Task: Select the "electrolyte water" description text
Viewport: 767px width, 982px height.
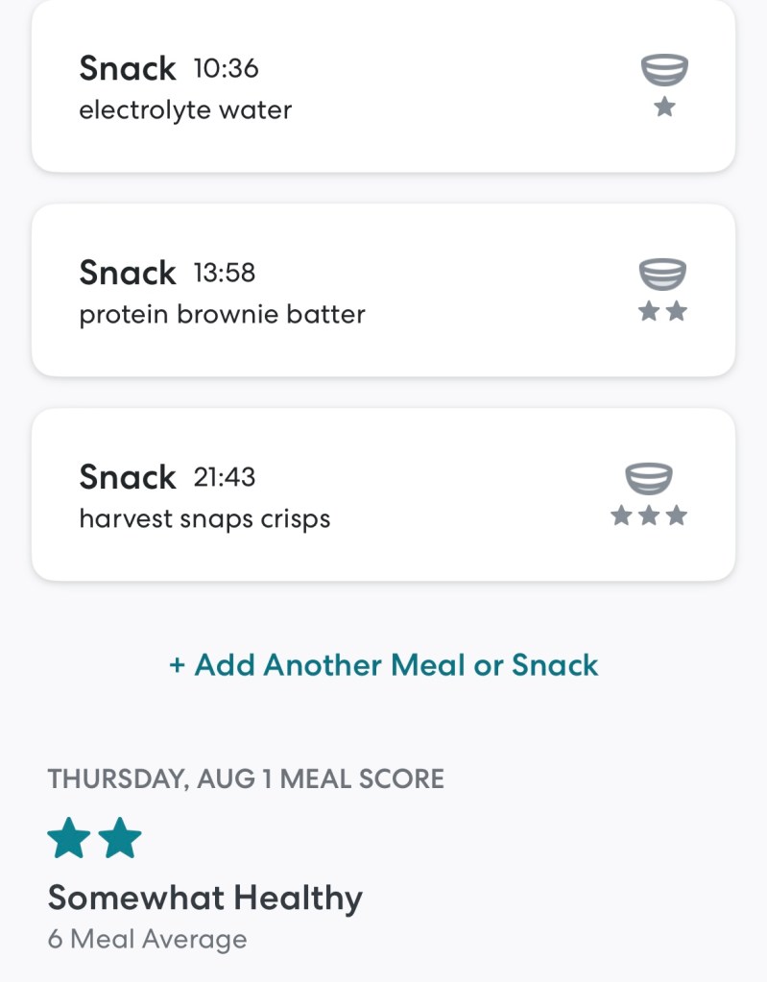Action: (x=185, y=110)
